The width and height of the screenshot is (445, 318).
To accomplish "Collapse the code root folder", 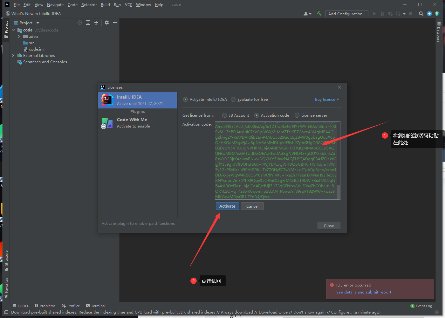I will tap(13, 30).
